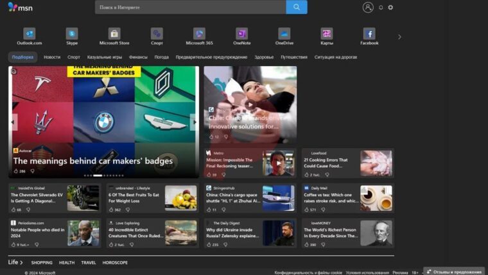Open the Why did Ukraine invade headline

232,233
